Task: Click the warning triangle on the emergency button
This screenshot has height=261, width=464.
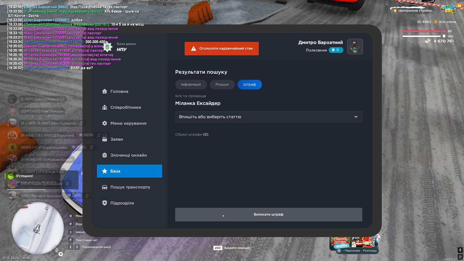Action: coord(194,48)
